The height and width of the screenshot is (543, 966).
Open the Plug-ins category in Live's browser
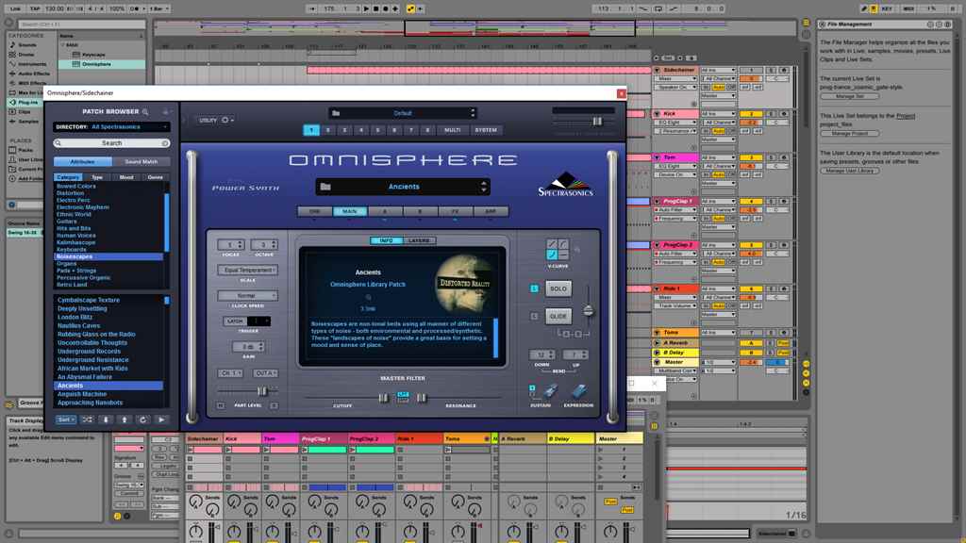(27, 102)
